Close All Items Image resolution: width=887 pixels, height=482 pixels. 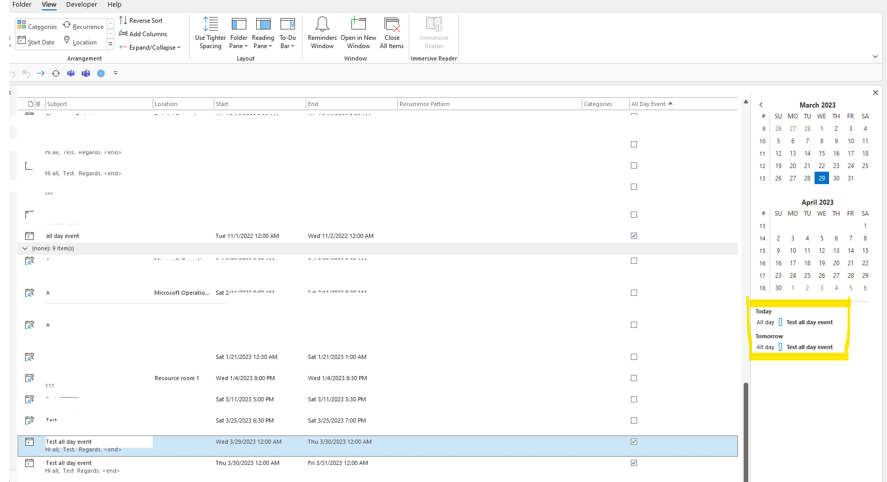392,33
